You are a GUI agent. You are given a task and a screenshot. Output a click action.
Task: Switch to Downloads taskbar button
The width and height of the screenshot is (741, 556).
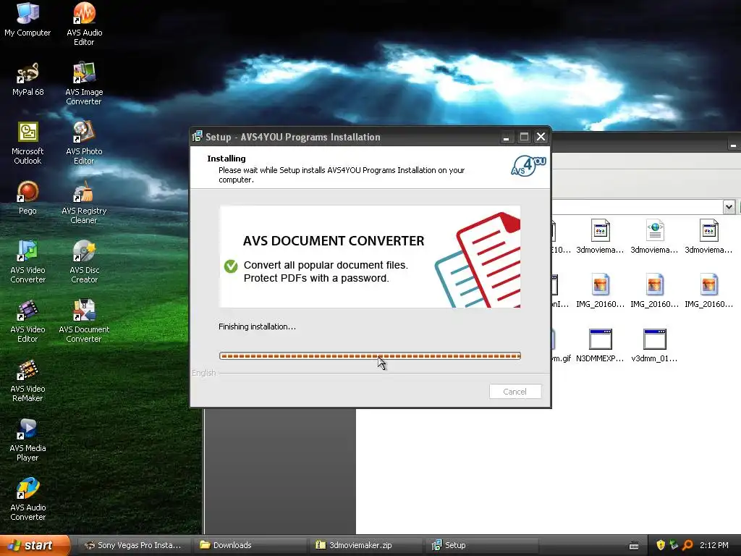click(x=250, y=545)
